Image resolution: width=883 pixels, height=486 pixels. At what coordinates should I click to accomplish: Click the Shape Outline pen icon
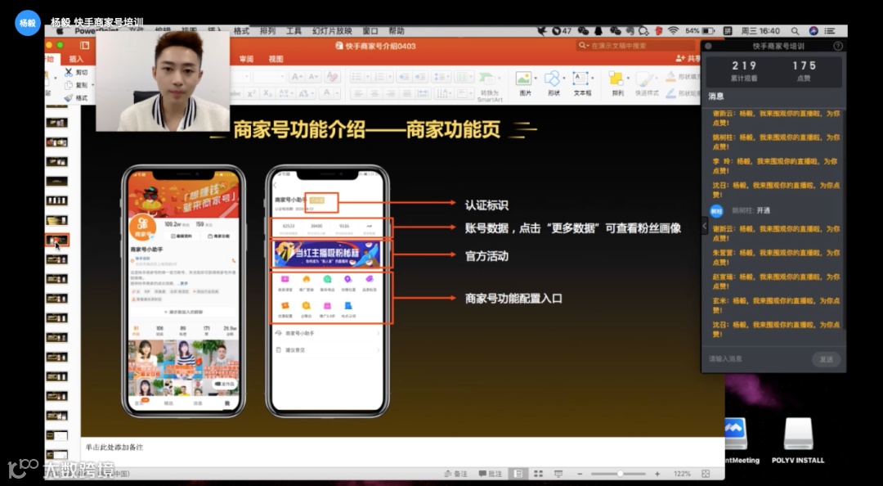670,93
